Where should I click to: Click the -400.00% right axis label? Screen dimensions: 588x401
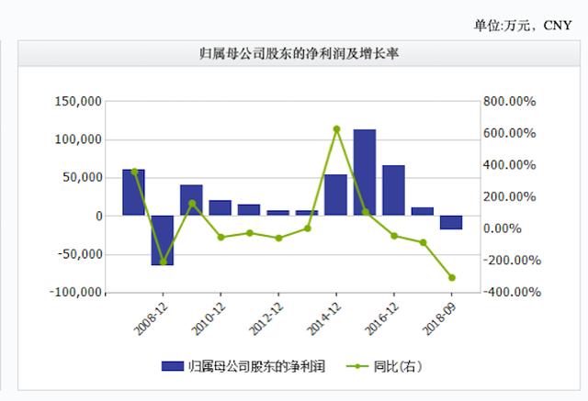click(x=512, y=292)
